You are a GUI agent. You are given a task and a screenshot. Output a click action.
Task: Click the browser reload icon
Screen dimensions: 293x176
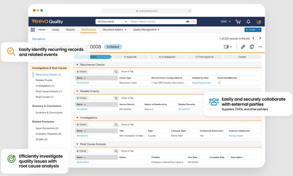(x=190, y=11)
